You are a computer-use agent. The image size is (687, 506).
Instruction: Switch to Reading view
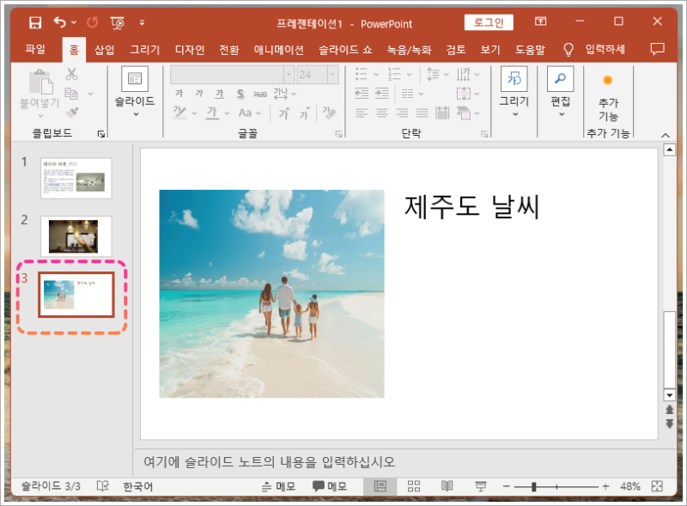pyautogui.click(x=447, y=486)
